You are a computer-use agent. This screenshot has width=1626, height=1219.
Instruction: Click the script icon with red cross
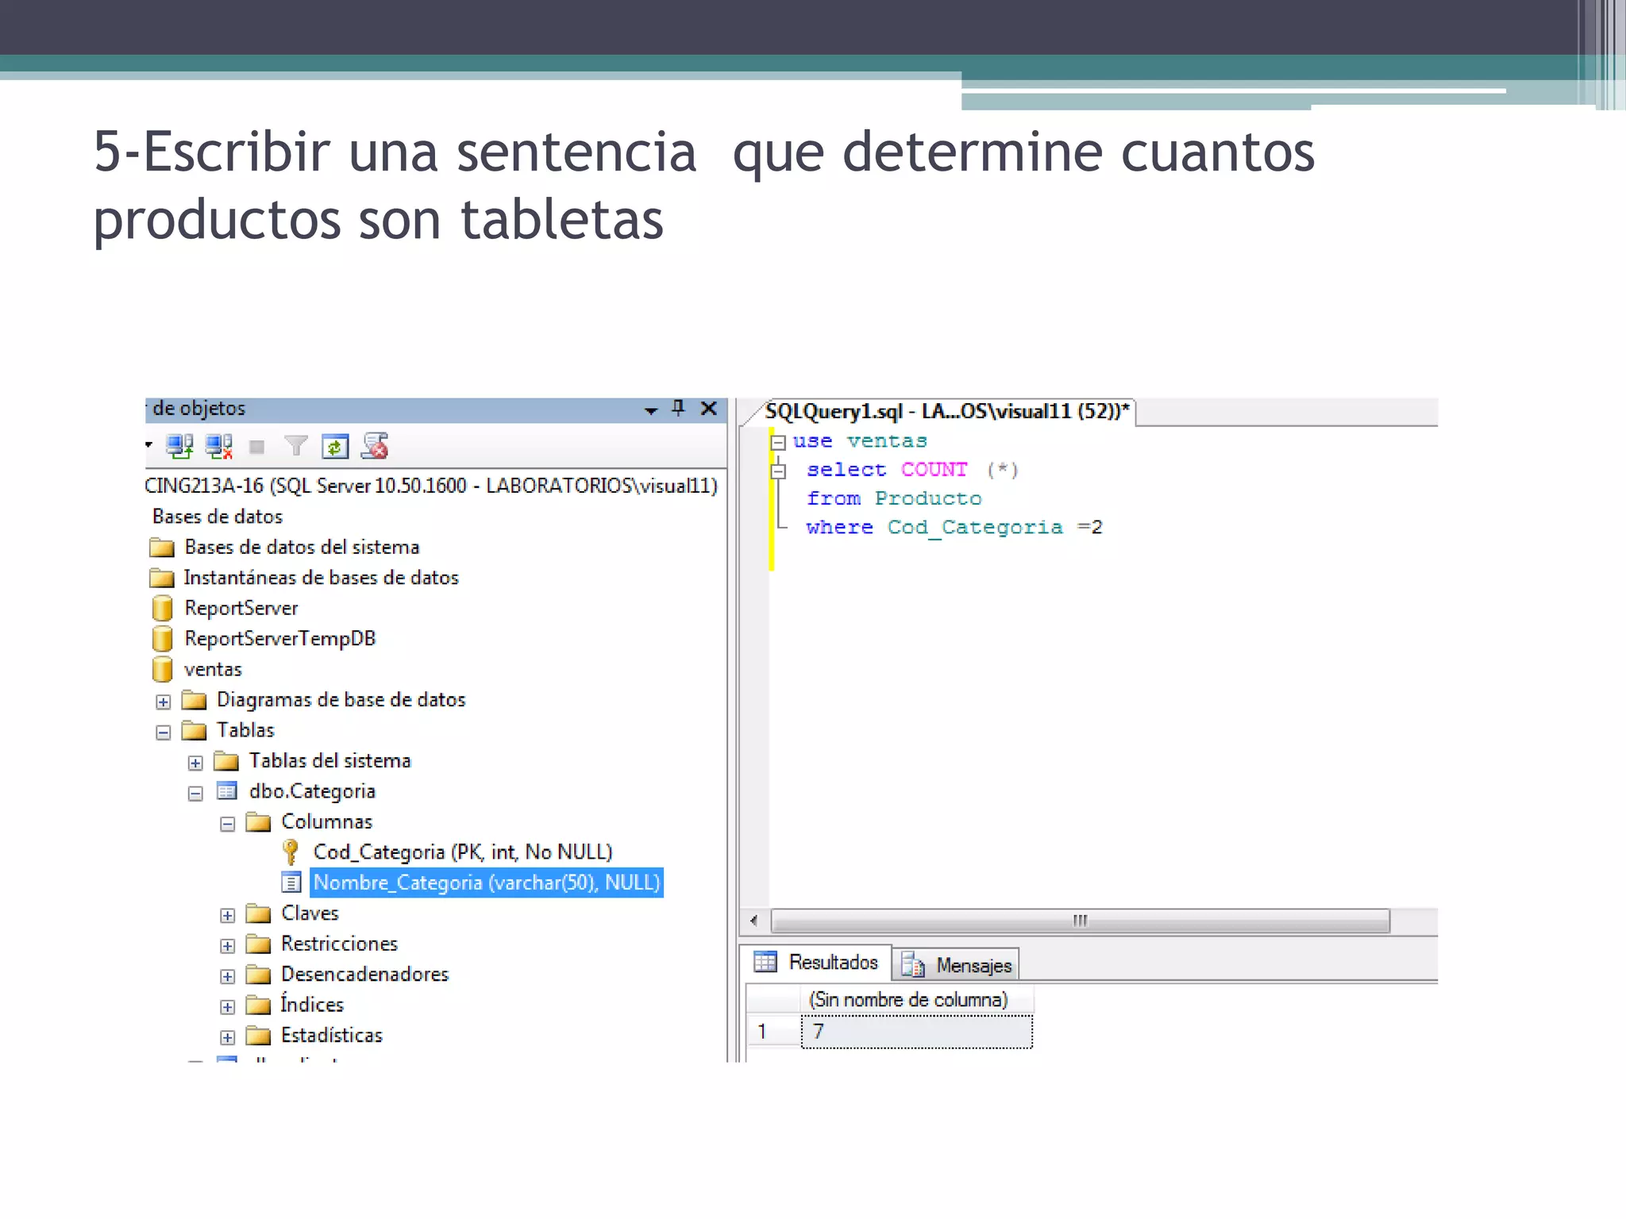375,447
